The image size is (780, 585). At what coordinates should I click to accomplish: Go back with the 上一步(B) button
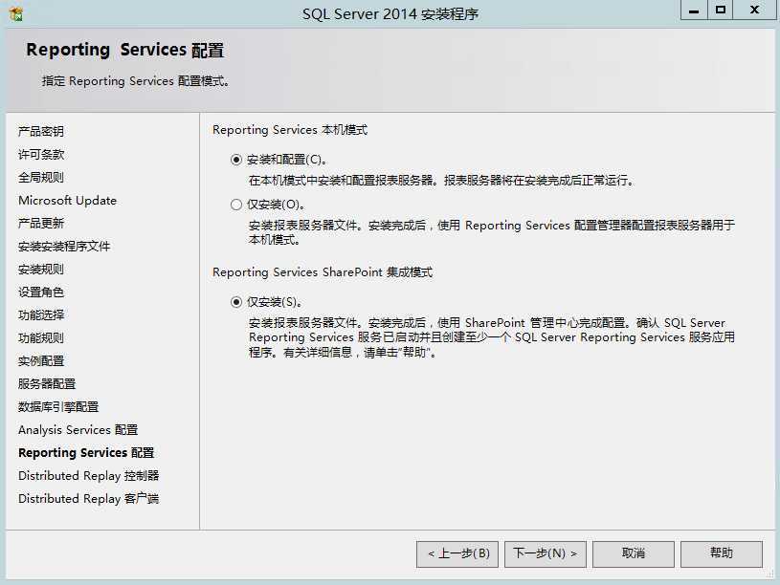click(x=458, y=553)
